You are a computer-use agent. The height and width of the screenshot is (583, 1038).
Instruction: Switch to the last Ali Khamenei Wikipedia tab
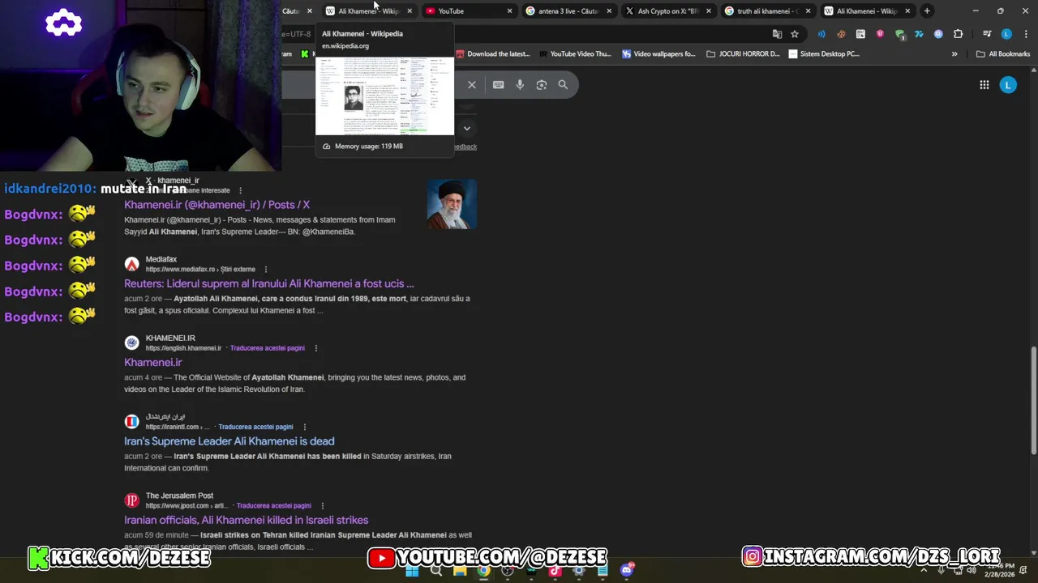(x=868, y=11)
